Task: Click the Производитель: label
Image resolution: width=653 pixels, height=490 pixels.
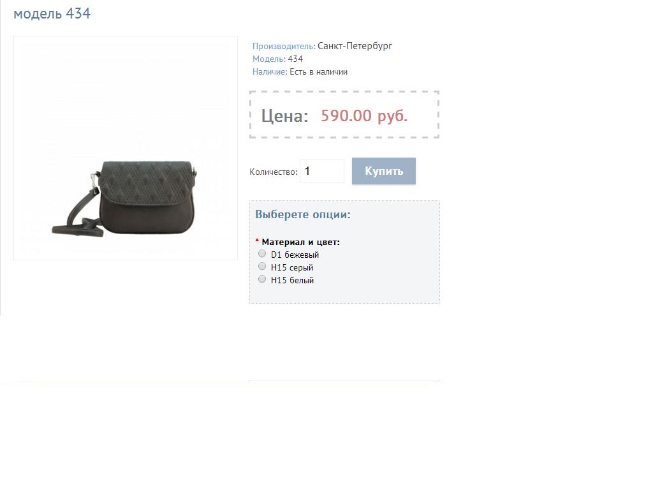Action: coord(284,46)
